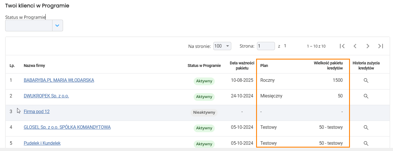View credit usage history for DWUKROPEK

366,96
